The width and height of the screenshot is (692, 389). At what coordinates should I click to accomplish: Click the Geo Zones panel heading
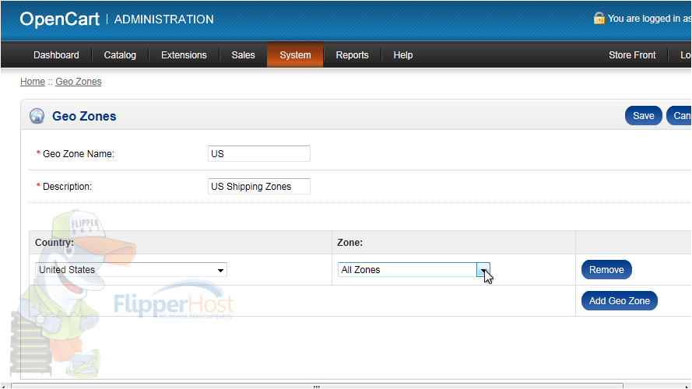pyautogui.click(x=84, y=116)
